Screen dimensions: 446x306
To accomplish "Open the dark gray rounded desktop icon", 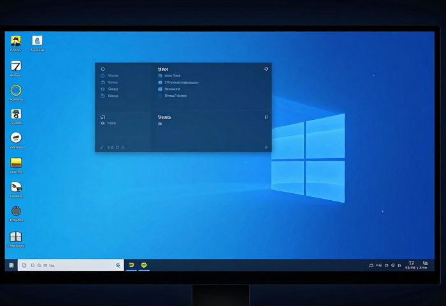I will click(x=16, y=211).
